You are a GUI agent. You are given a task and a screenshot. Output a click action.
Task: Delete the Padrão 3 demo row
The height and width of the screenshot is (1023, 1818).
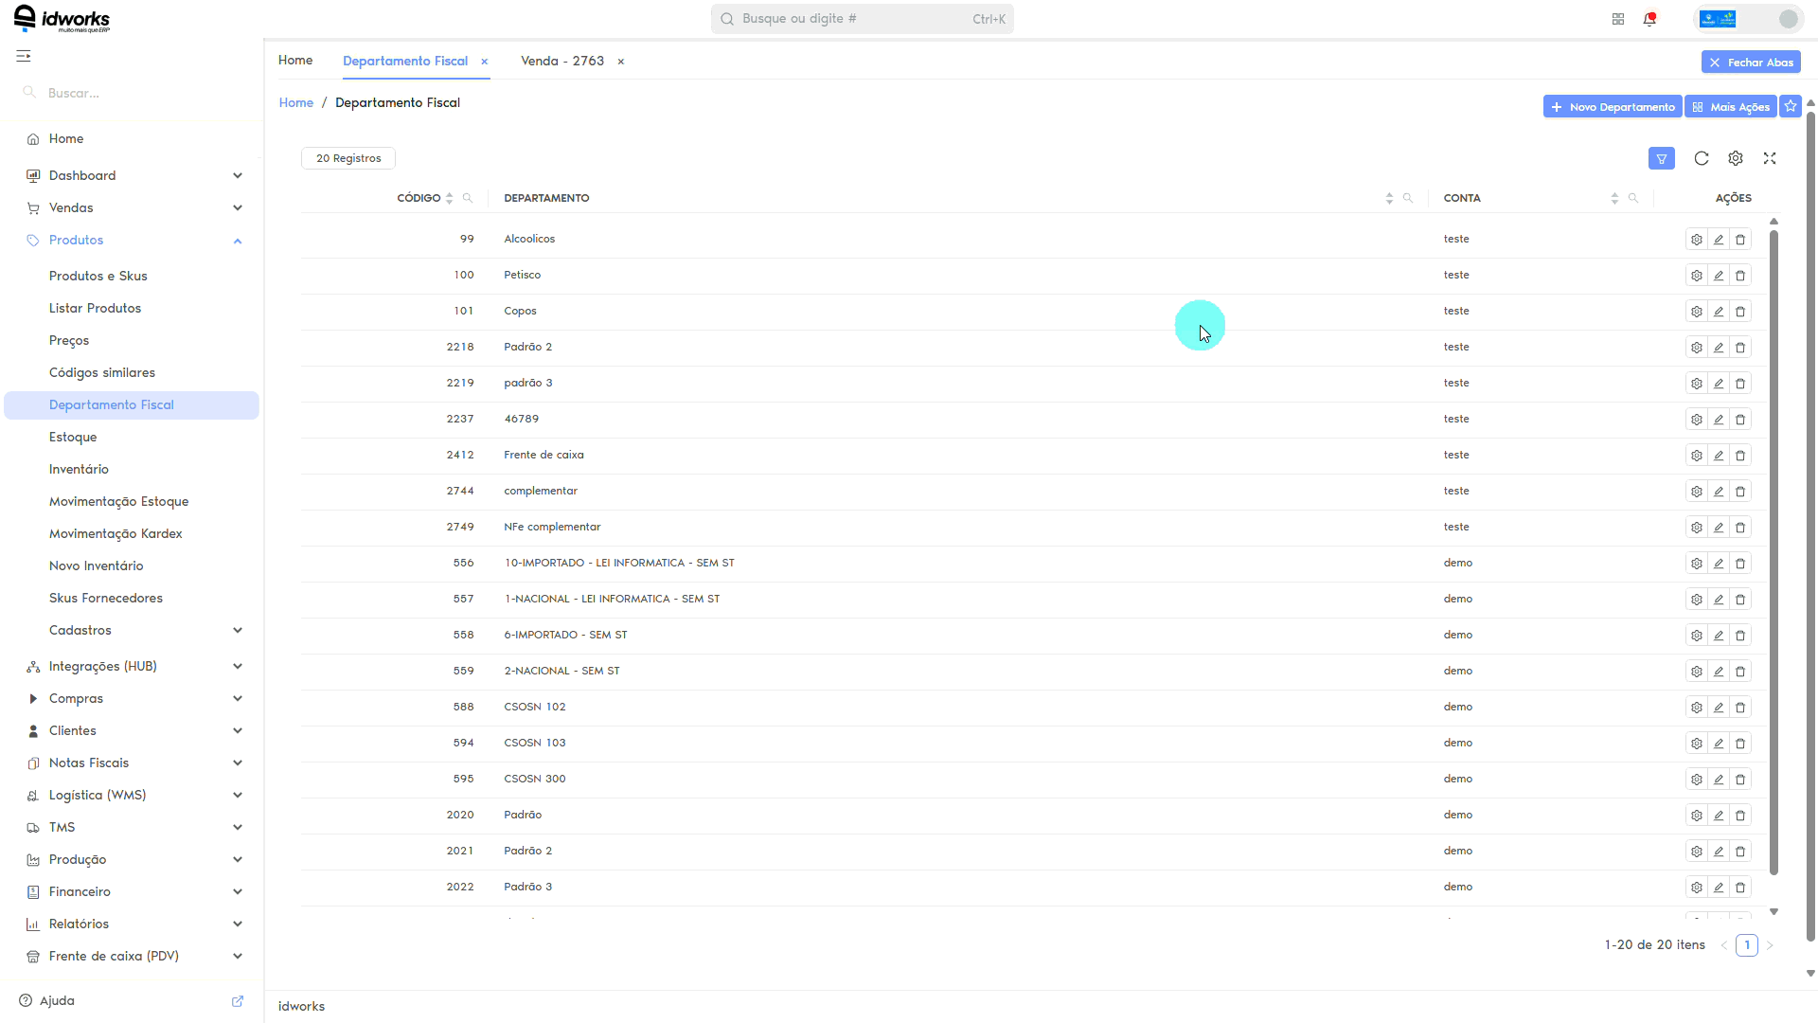(1740, 888)
